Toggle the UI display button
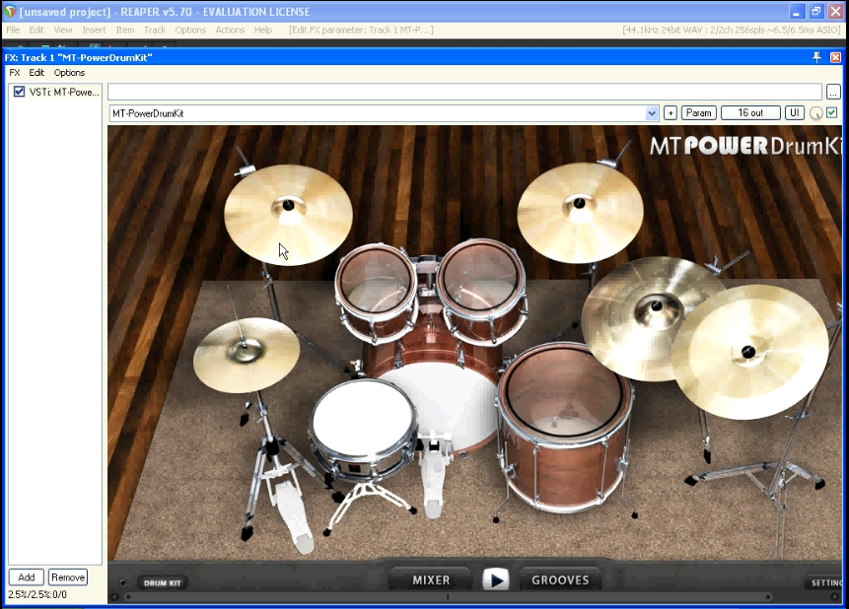The height and width of the screenshot is (609, 849). 795,113
